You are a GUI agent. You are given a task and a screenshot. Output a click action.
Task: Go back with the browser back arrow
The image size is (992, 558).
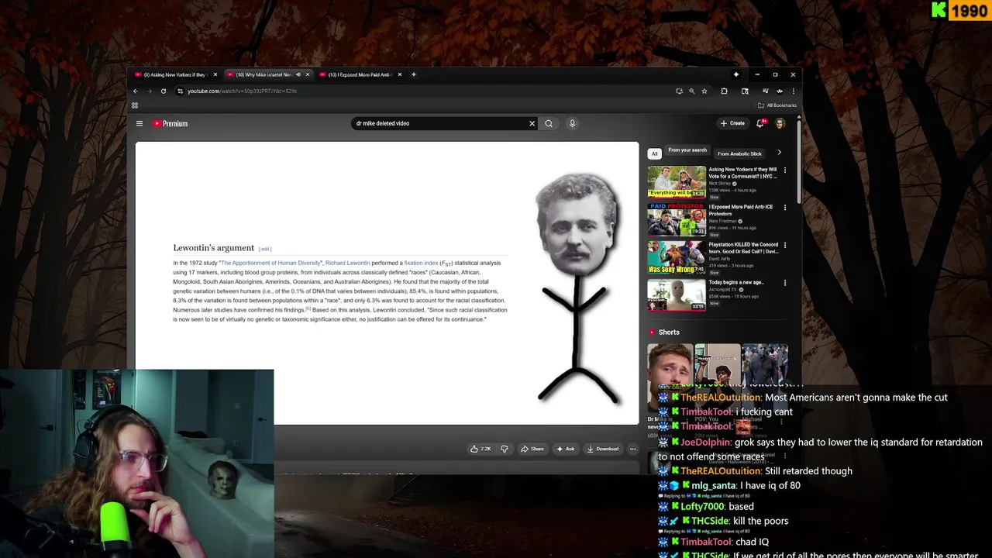[136, 91]
